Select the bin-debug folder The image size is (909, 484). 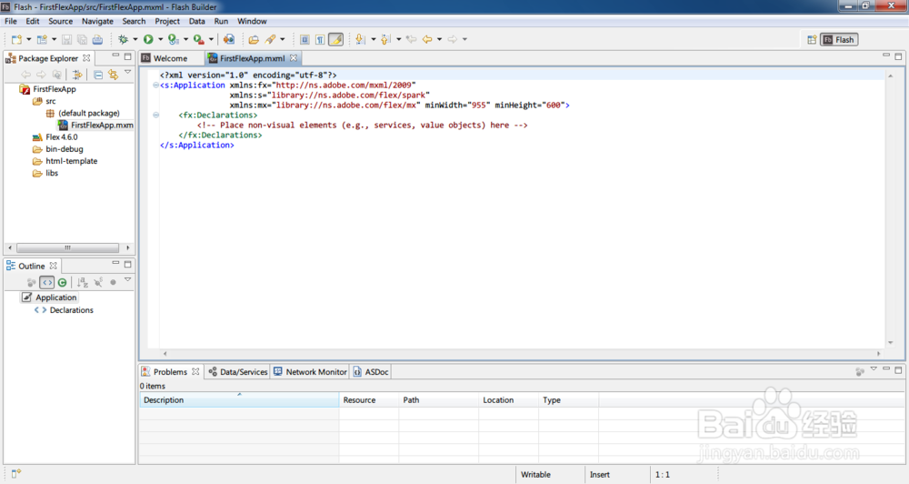coord(58,149)
